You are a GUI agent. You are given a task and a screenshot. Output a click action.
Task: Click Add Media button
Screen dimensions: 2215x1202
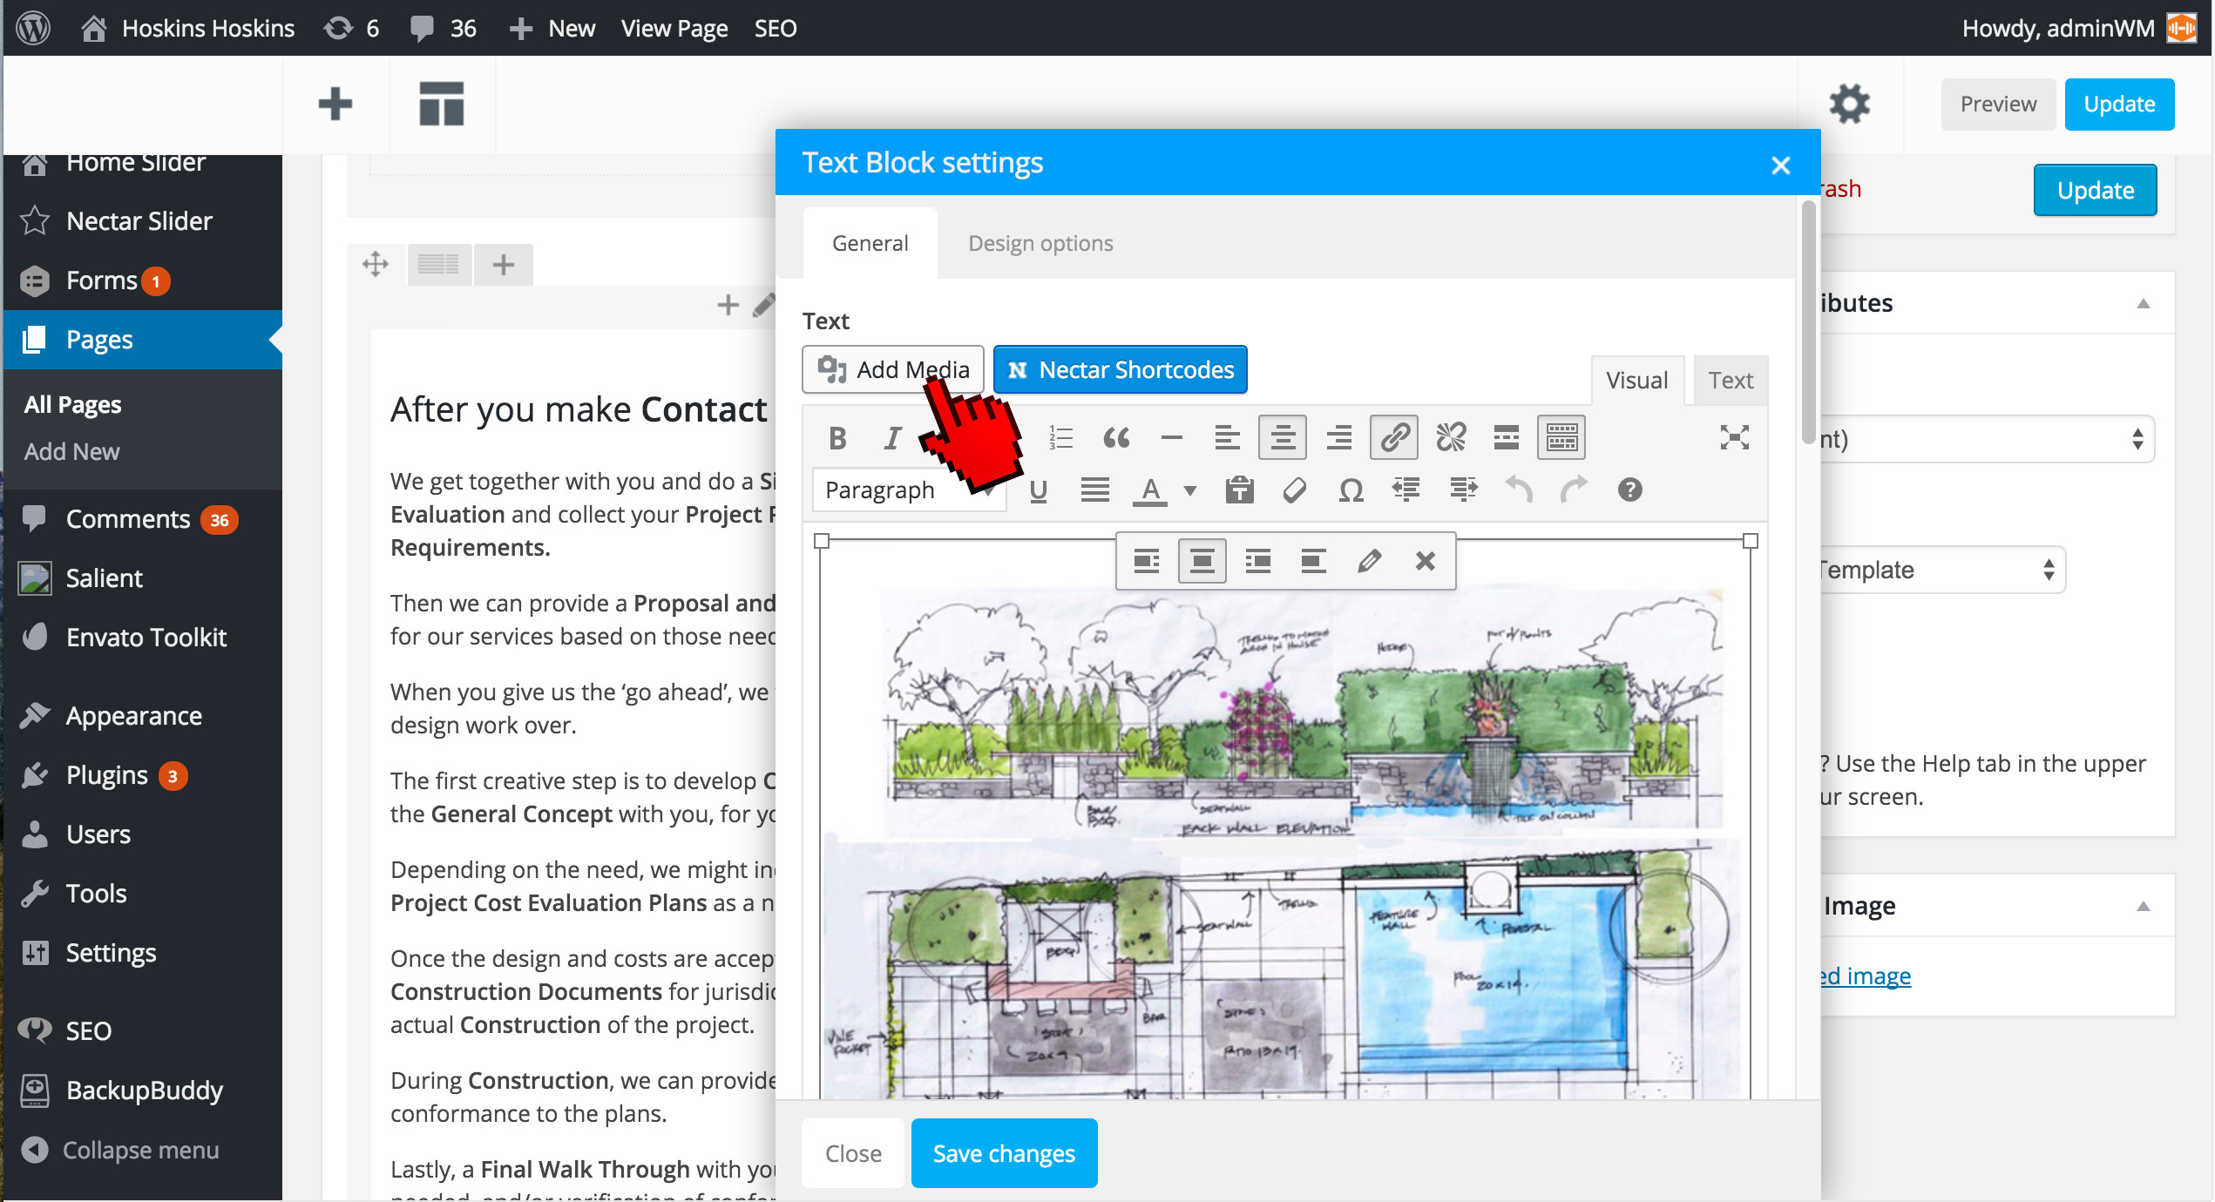coord(893,369)
